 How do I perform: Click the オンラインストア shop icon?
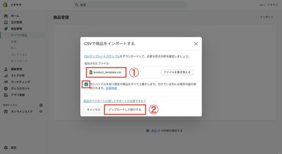(6, 112)
